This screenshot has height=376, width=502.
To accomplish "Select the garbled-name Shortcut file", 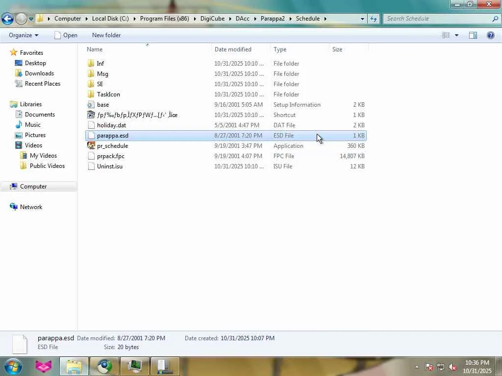I will 226,115.
